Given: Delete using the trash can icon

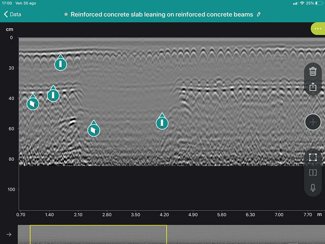Looking at the screenshot, I should (313, 71).
